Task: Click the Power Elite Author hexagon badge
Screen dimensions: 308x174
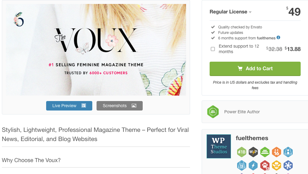Action: pos(213,112)
